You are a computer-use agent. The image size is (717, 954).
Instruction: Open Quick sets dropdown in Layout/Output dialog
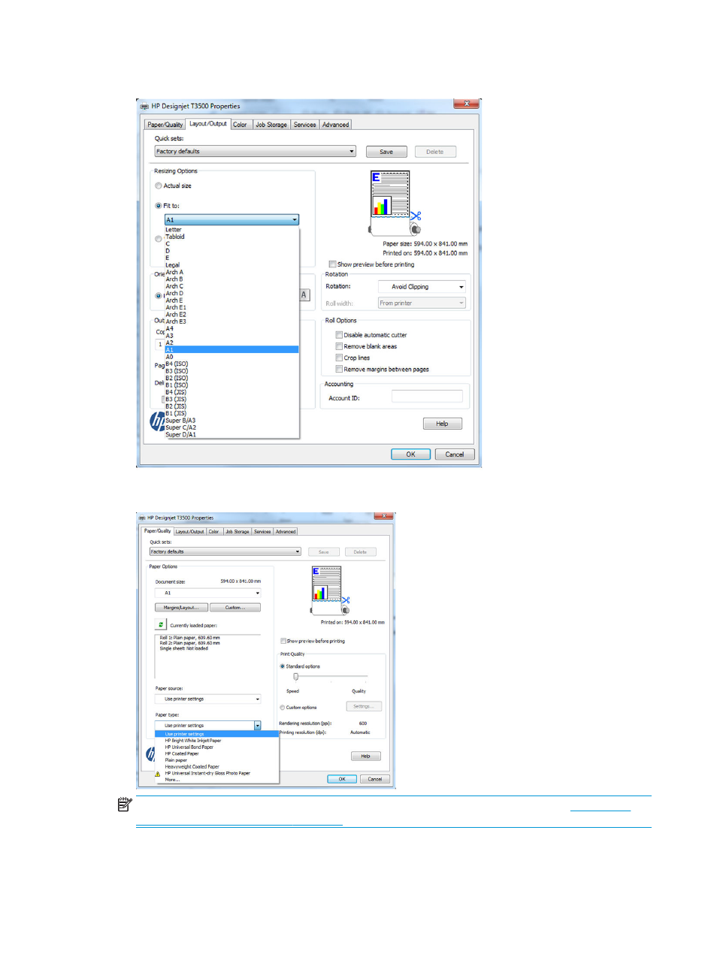tap(255, 152)
